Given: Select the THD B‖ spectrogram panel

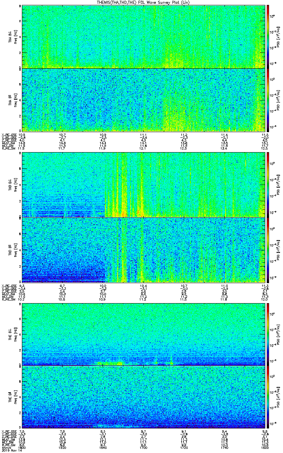Looking at the screenshot, I should coord(143,250).
